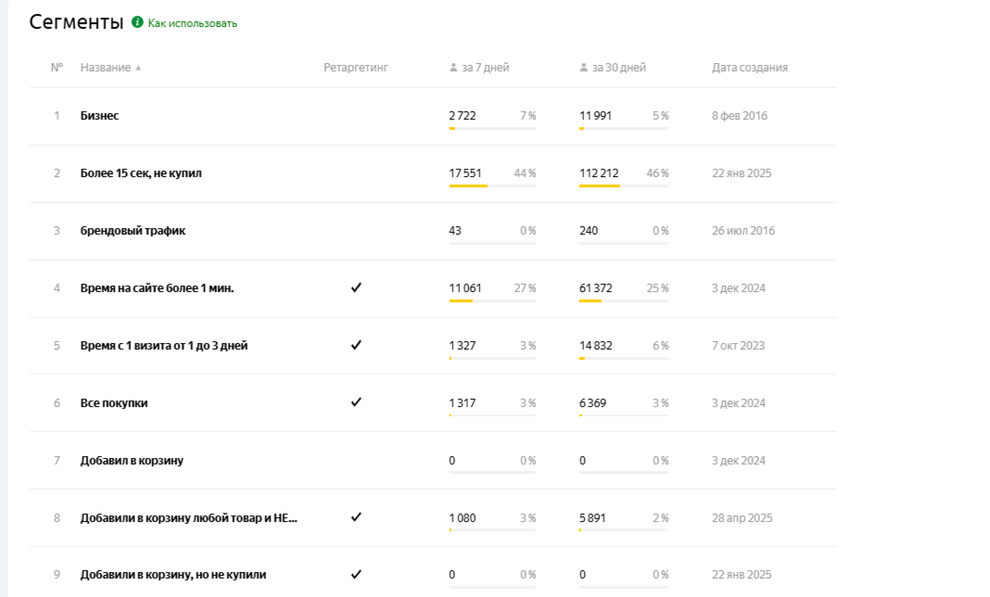
Task: Click 7-day progress bar for 'Более 15 сек' row
Action: [492, 185]
